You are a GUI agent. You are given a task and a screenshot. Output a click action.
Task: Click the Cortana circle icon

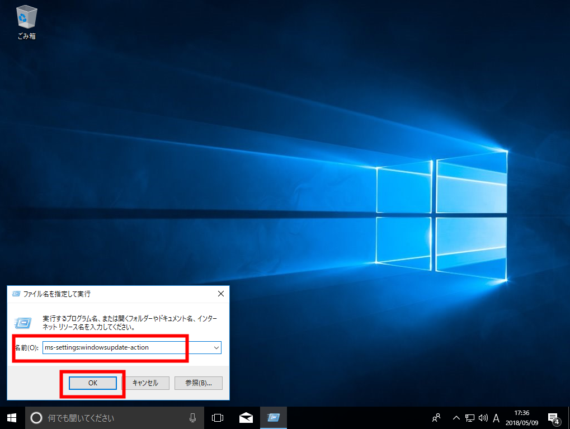[36, 418]
